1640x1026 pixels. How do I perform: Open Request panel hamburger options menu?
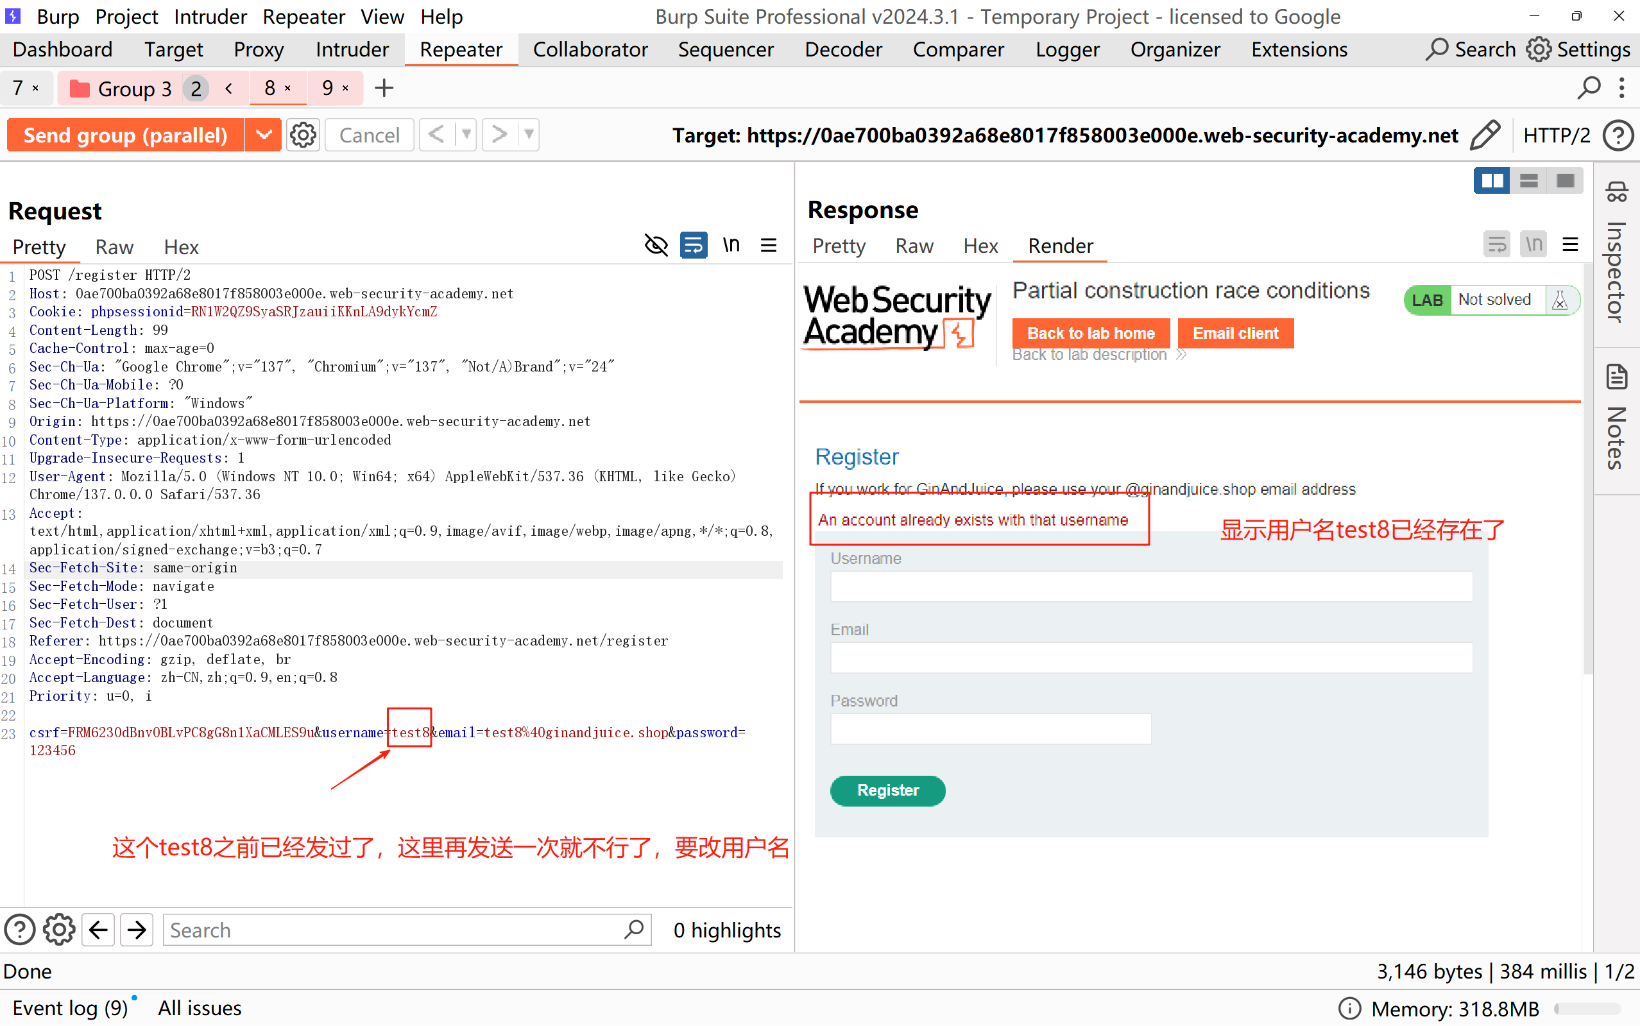(768, 245)
